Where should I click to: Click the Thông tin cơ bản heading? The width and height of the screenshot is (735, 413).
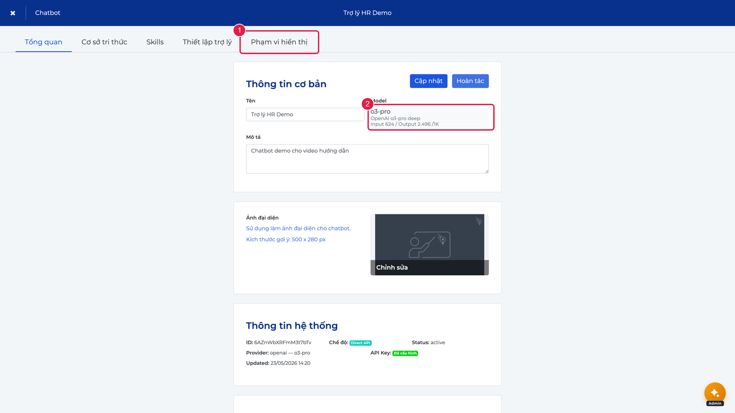coord(286,84)
